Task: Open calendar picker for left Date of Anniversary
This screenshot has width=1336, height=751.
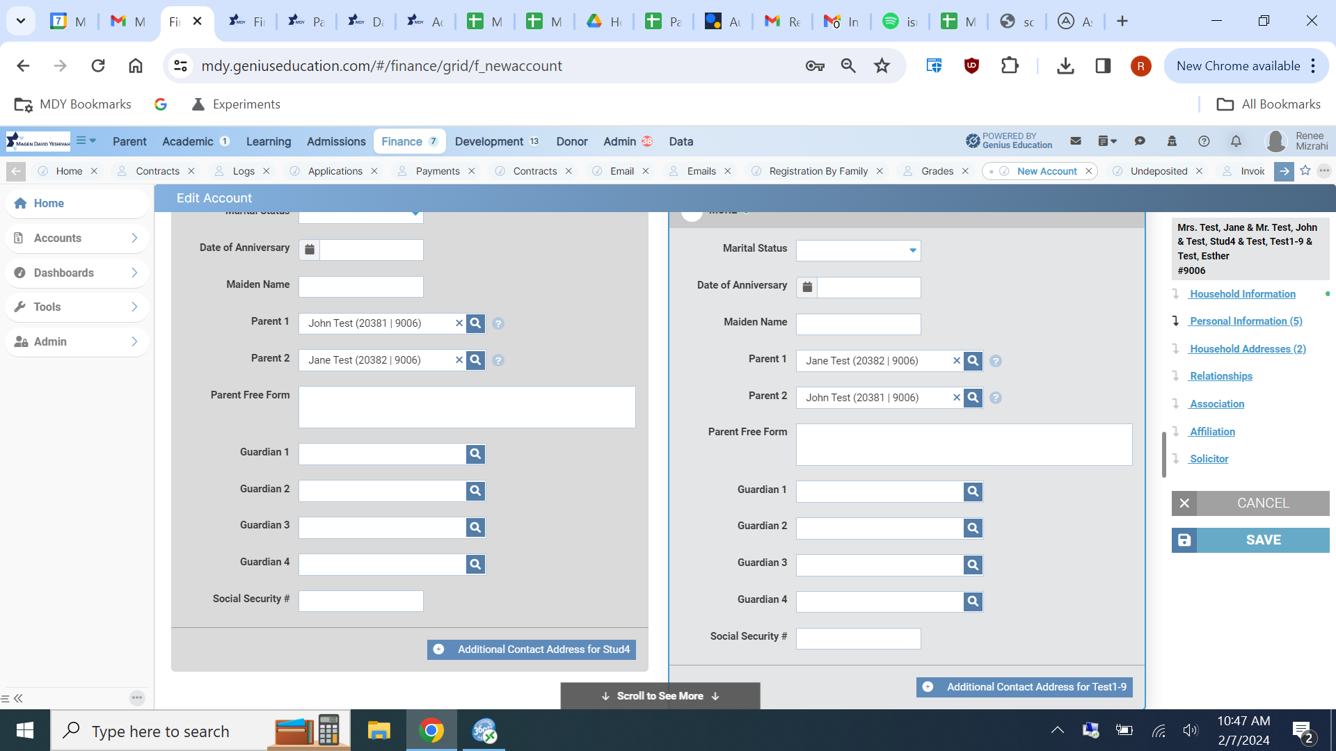Action: tap(310, 250)
